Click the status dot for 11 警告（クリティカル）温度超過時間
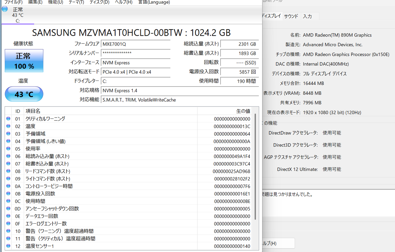 click(8, 238)
